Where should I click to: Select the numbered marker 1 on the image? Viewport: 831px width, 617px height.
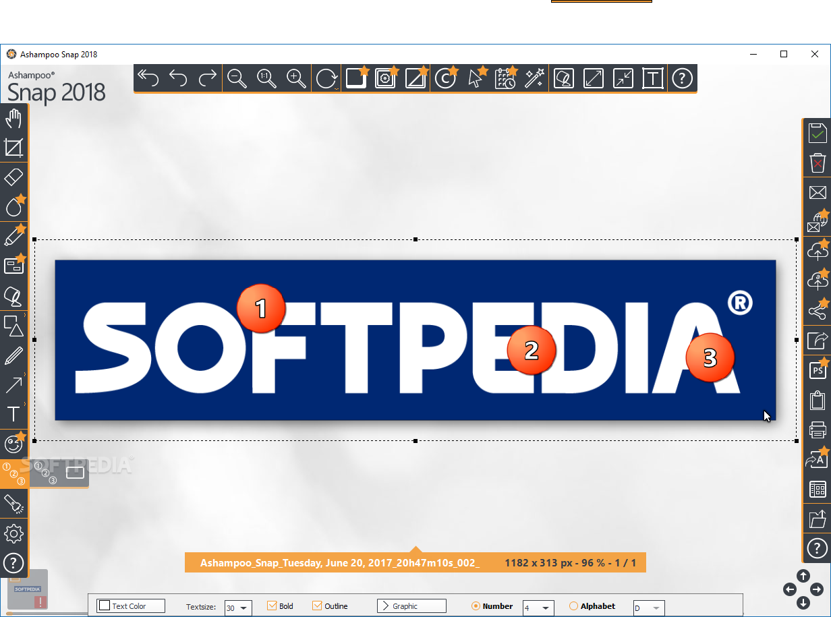pyautogui.click(x=261, y=308)
